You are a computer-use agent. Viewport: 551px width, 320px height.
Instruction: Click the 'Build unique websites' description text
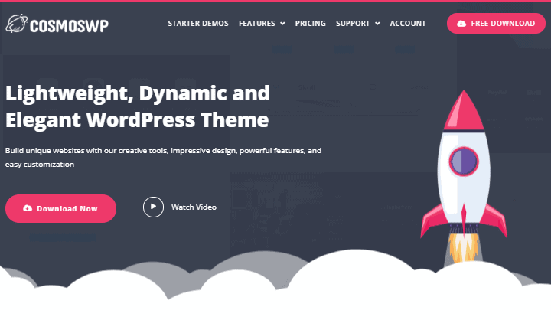coord(164,157)
